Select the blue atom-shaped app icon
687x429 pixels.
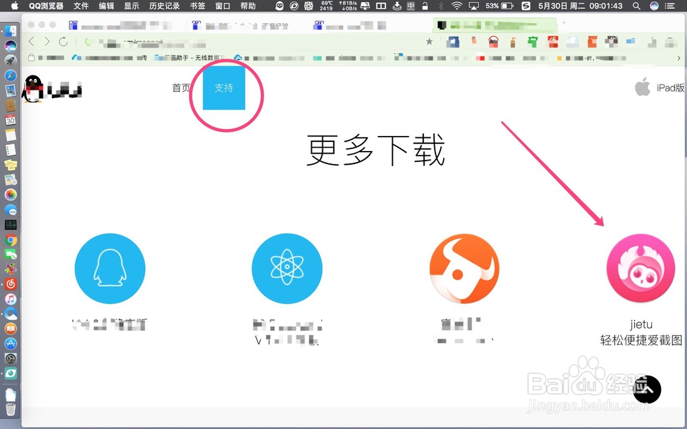click(286, 268)
